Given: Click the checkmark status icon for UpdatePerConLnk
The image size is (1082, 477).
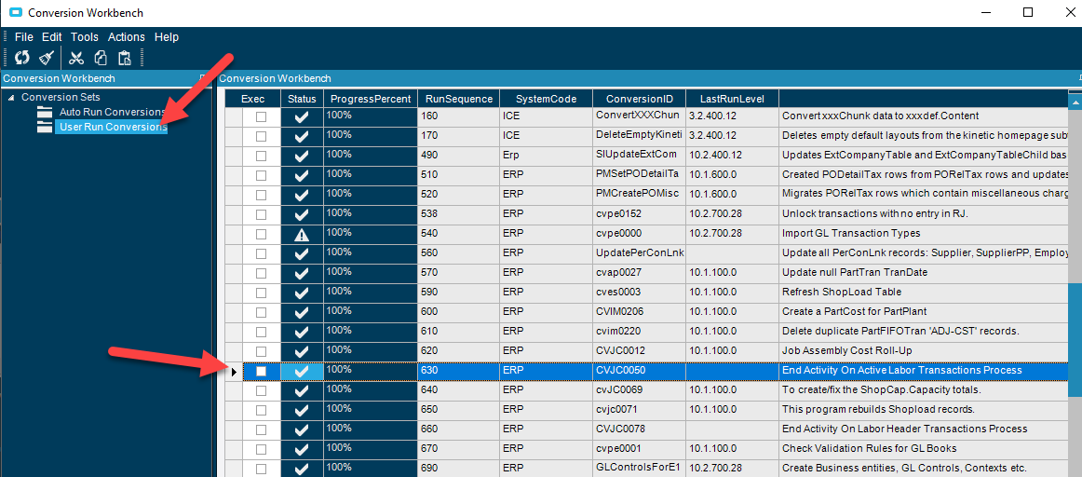Looking at the screenshot, I should 302,254.
